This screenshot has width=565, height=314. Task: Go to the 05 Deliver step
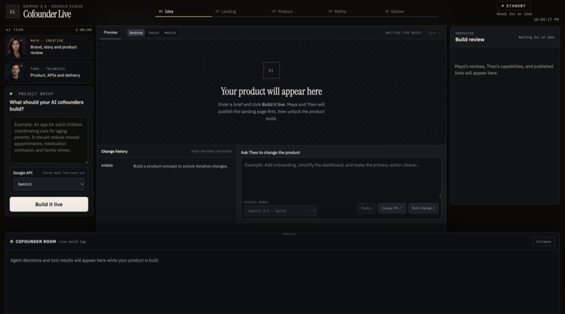pos(395,11)
